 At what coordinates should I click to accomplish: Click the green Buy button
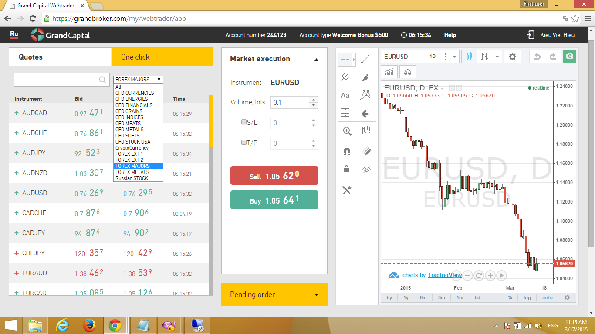274,200
